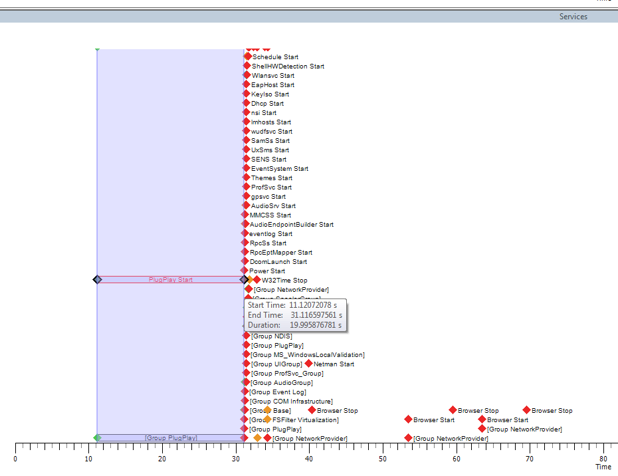Viewport: 618px width, 476px height.
Task: Select the Themes Start marker
Action: [247, 178]
